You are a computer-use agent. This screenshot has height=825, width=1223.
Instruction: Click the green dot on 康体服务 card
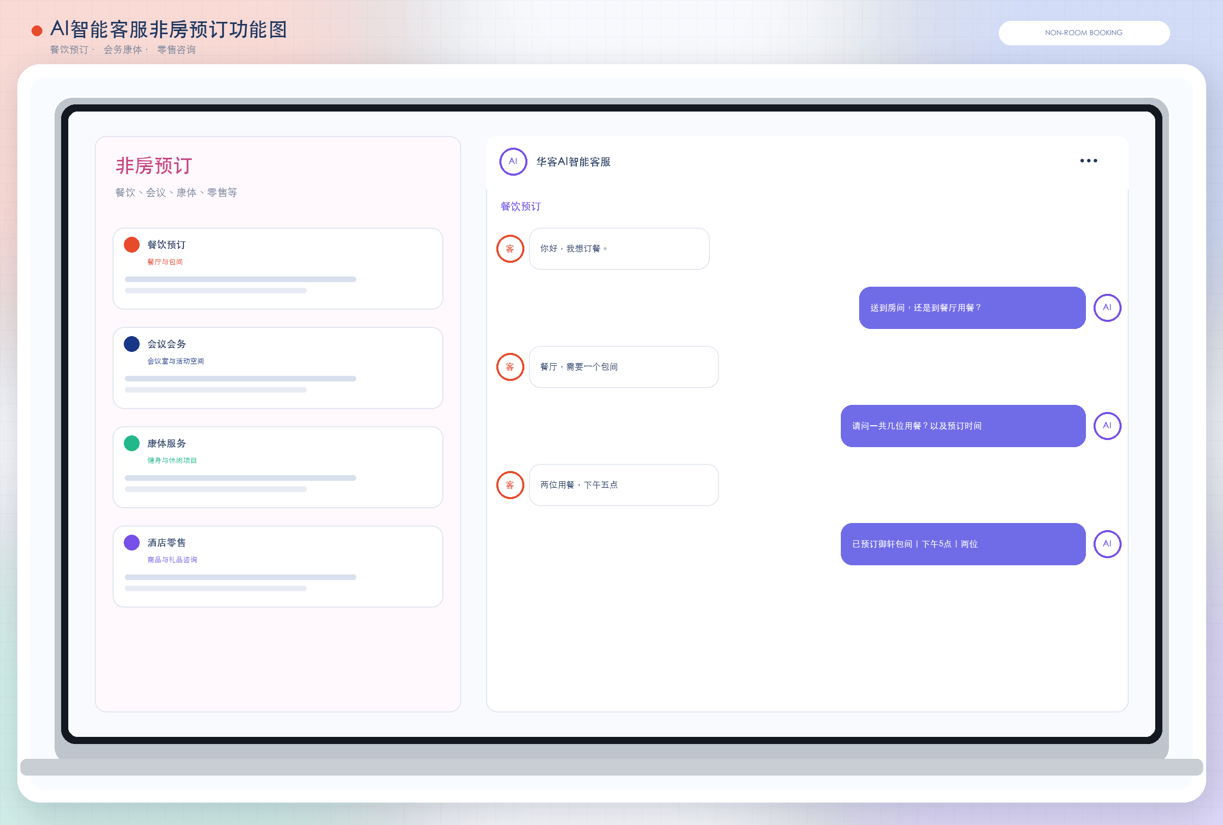(x=131, y=443)
